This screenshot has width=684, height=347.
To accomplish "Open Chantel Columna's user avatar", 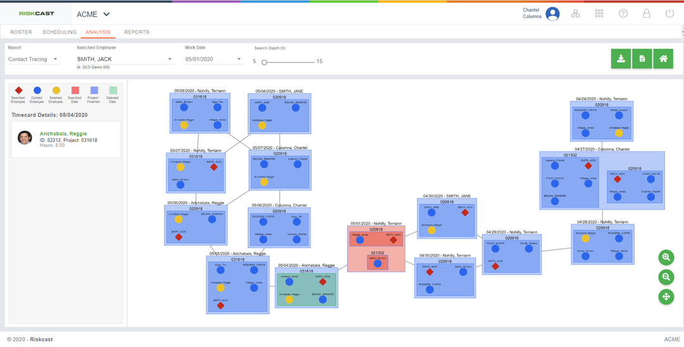I will point(553,14).
